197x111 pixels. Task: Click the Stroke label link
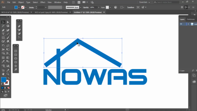[x=31, y=7]
